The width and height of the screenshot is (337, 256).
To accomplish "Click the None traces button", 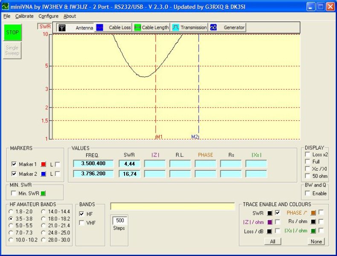I will click(x=316, y=241).
